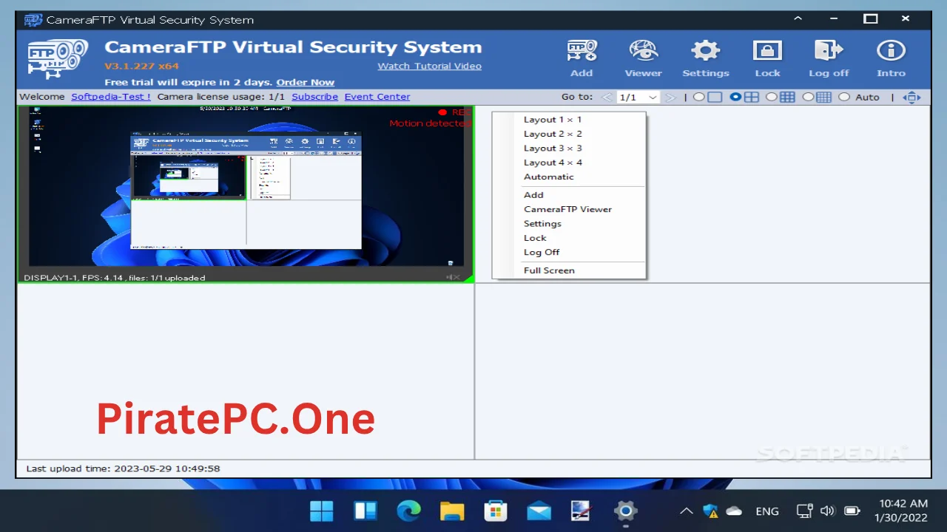Viewport: 947px width, 532px height.
Task: Click the settings gear taskbar icon
Action: coord(625,511)
